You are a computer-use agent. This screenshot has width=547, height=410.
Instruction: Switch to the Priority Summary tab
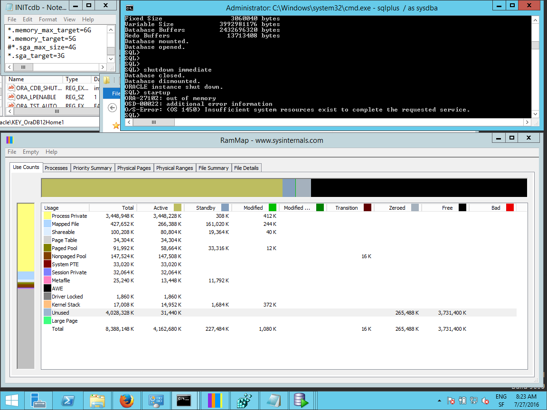click(x=93, y=168)
